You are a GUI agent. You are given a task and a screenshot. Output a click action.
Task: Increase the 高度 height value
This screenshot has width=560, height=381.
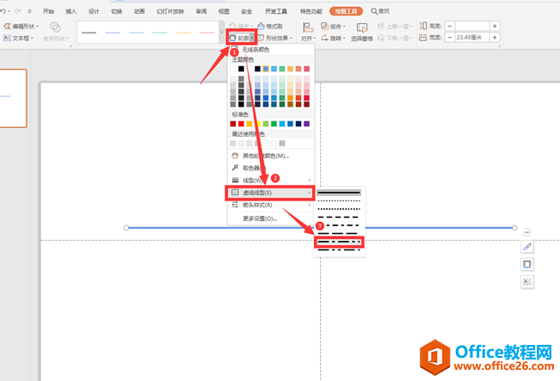pos(495,26)
